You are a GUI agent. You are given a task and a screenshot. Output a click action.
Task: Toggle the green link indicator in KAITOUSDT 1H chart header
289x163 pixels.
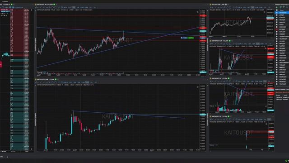pyautogui.click(x=228, y=78)
